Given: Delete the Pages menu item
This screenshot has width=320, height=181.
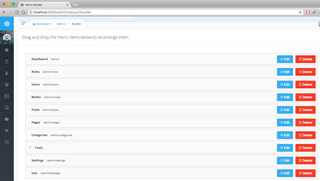Looking at the screenshot, I should pos(305,123).
